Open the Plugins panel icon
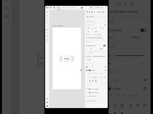This screenshot has height=114, width=153. (47, 106)
